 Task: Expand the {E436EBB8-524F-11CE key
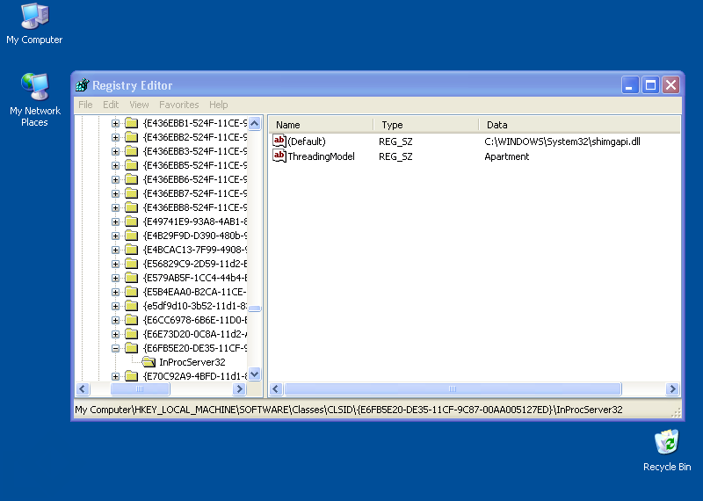(x=115, y=207)
